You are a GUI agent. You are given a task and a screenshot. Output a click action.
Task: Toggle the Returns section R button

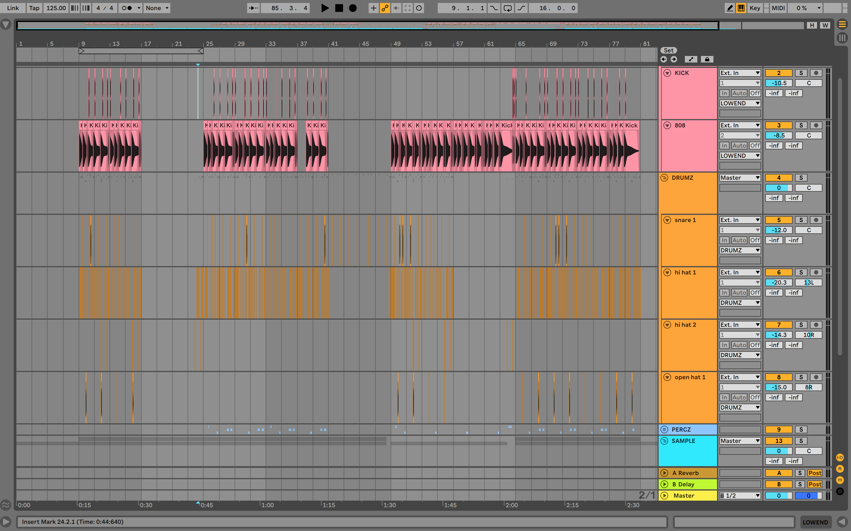(x=840, y=469)
